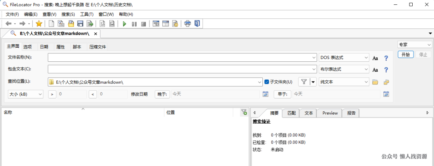434x166 pixels.
Task: Open calendar icon next to 早于 field
Action: pos(387,94)
